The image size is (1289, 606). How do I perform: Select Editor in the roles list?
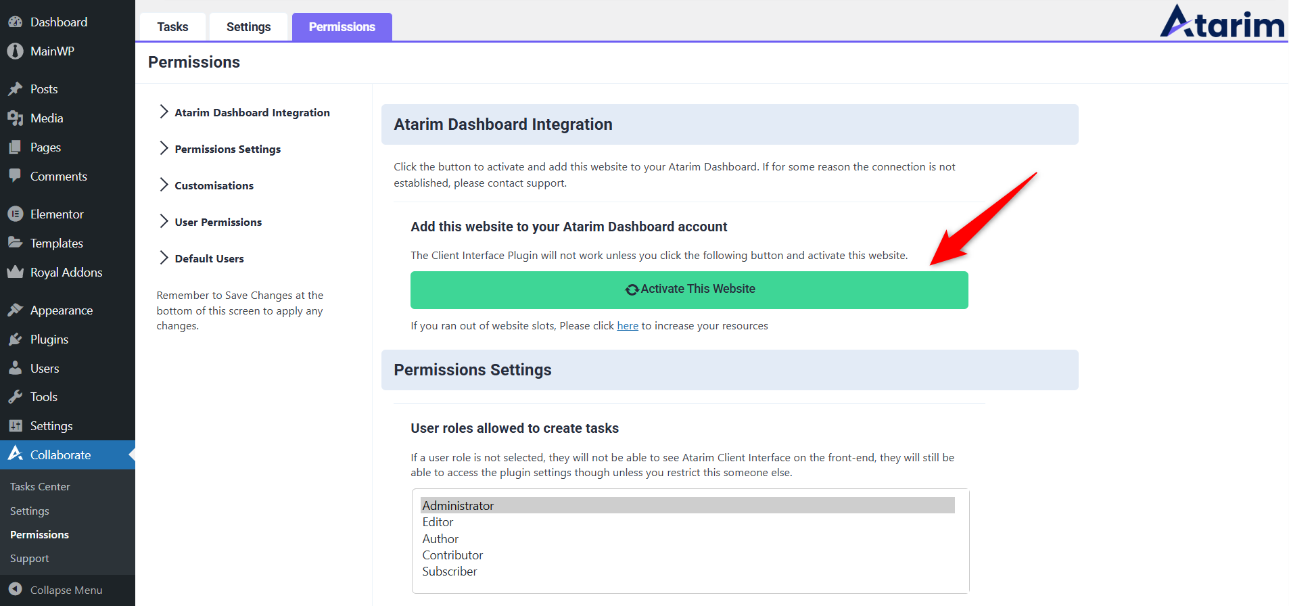coord(688,522)
